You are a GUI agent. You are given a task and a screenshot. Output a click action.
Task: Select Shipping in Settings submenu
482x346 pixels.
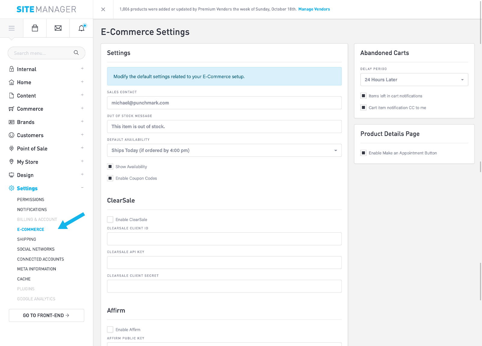pyautogui.click(x=27, y=239)
